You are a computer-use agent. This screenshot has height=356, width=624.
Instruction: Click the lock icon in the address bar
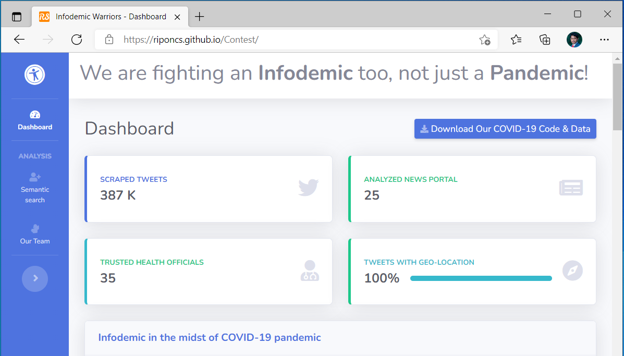pyautogui.click(x=109, y=39)
